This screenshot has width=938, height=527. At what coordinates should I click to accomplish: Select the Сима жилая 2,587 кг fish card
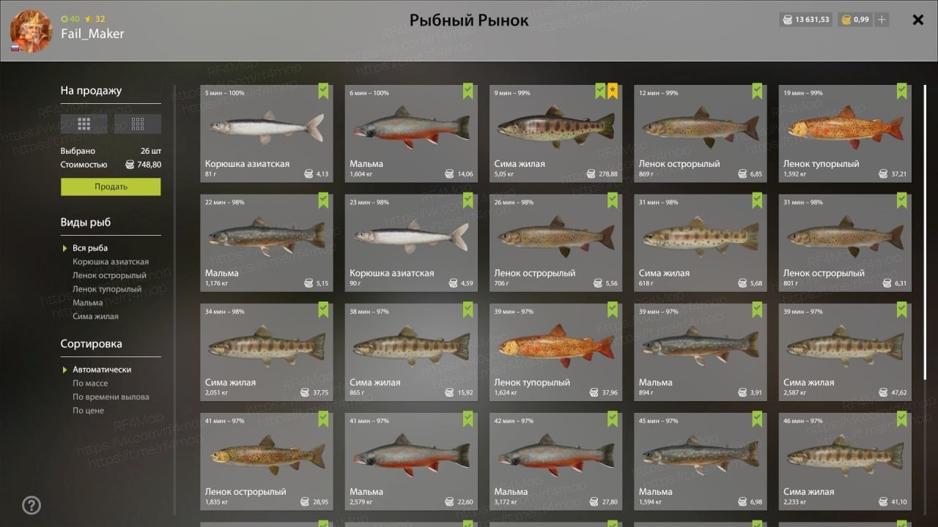point(845,352)
